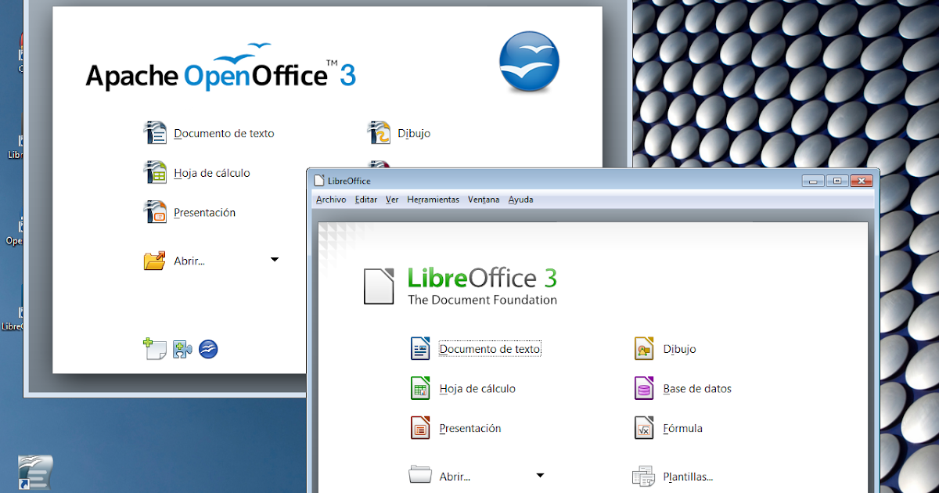Viewport: 939px width, 493px height.
Task: Click OpenOffice Abrir folder icon
Action: pos(155,261)
